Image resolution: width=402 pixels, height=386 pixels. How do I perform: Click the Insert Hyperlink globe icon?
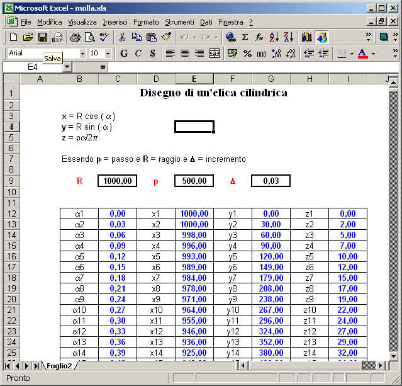point(231,37)
